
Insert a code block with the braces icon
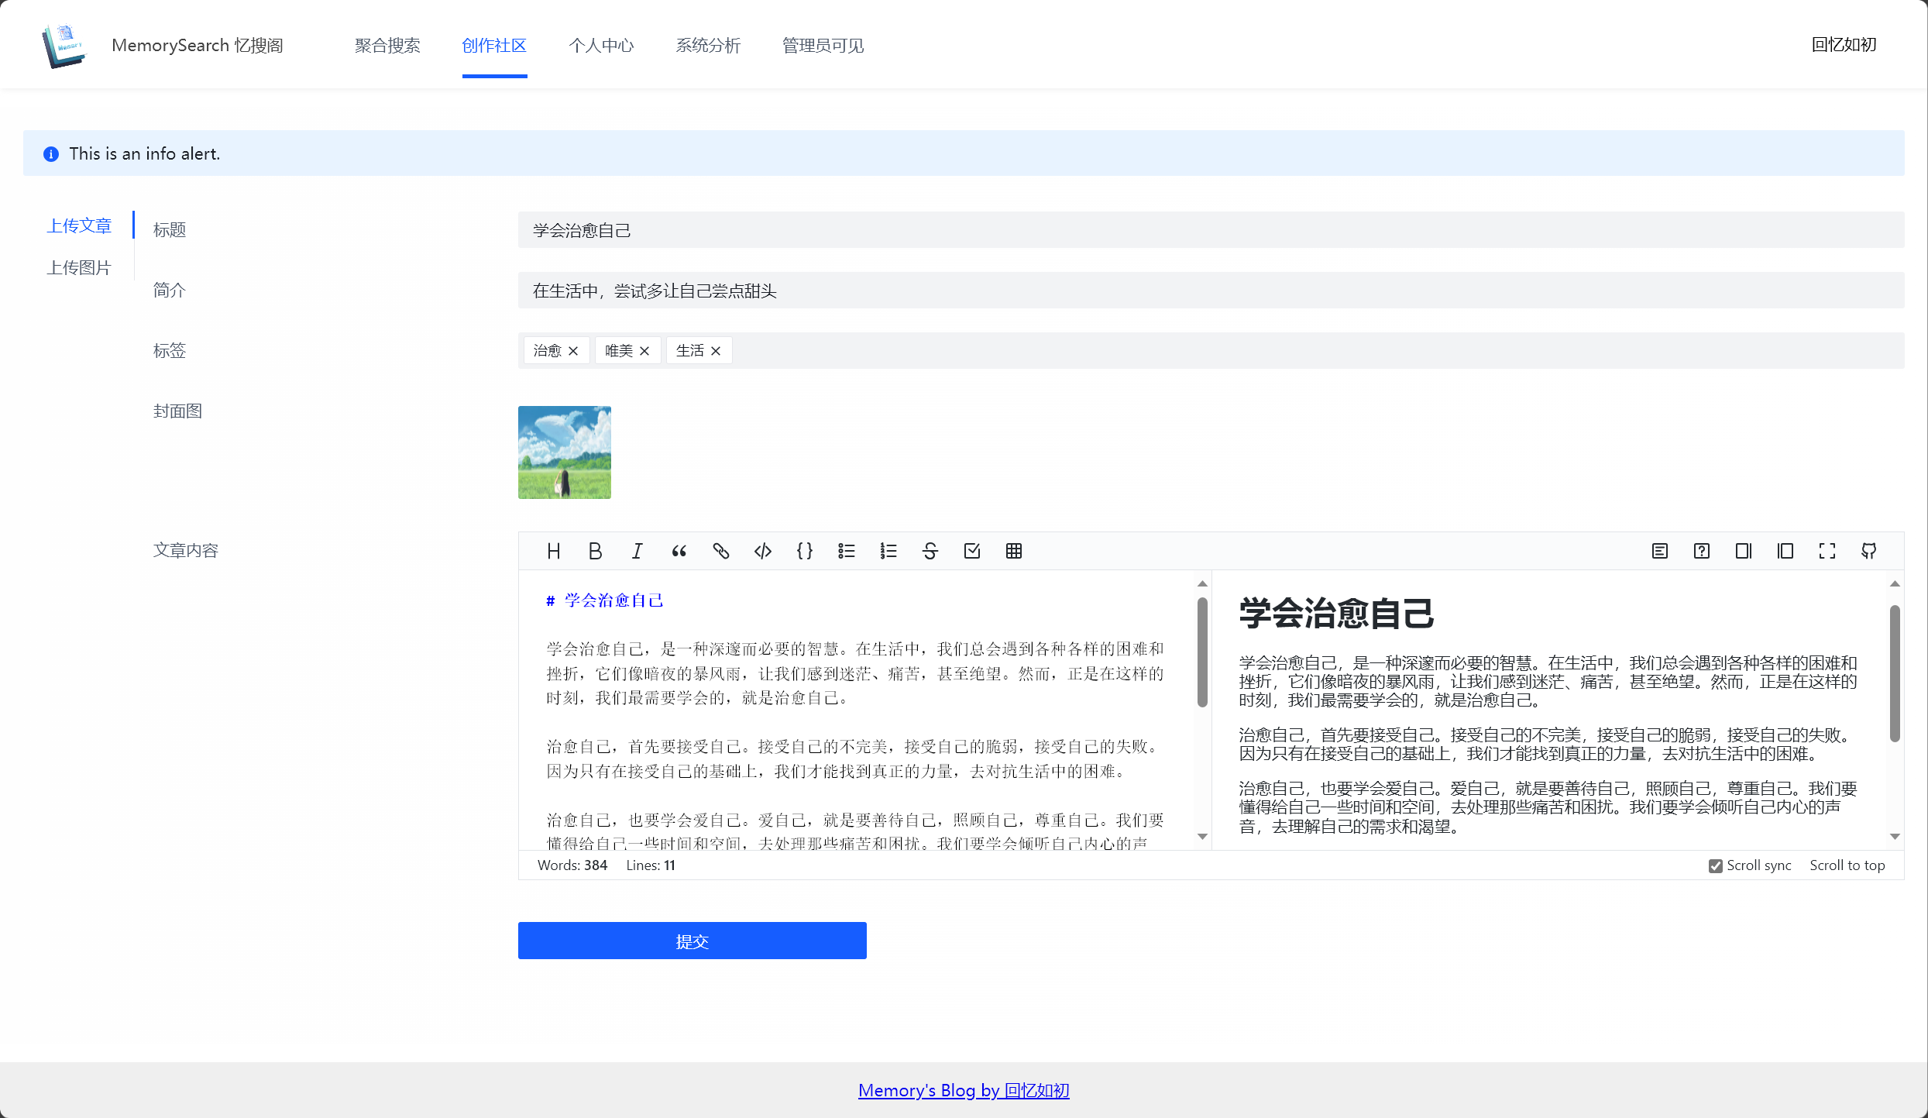804,551
